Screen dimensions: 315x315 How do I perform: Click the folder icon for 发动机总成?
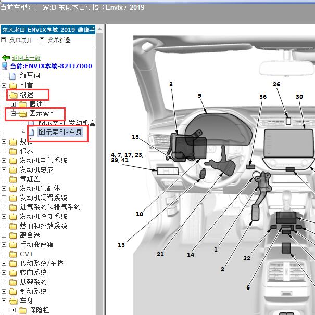coord(13,170)
